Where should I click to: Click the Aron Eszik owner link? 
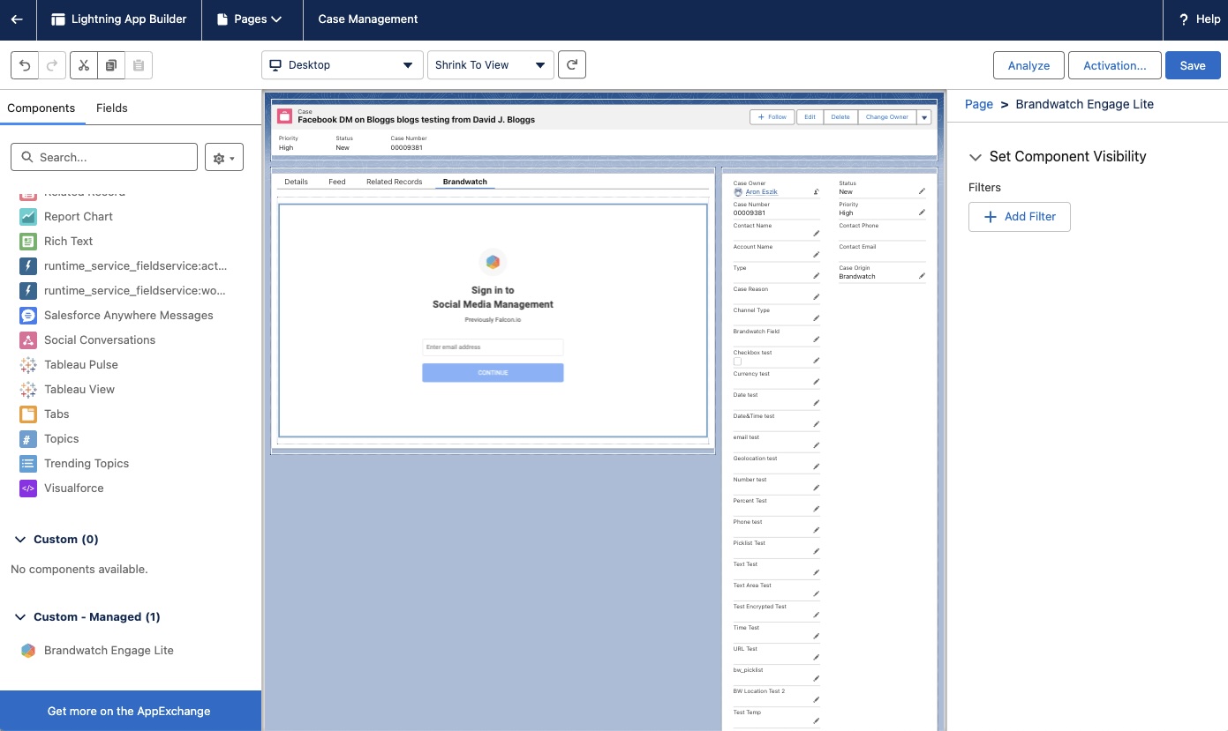tap(762, 191)
